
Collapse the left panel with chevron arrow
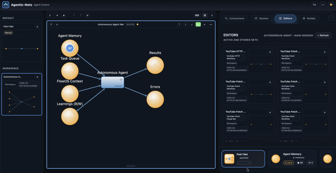[50, 15]
